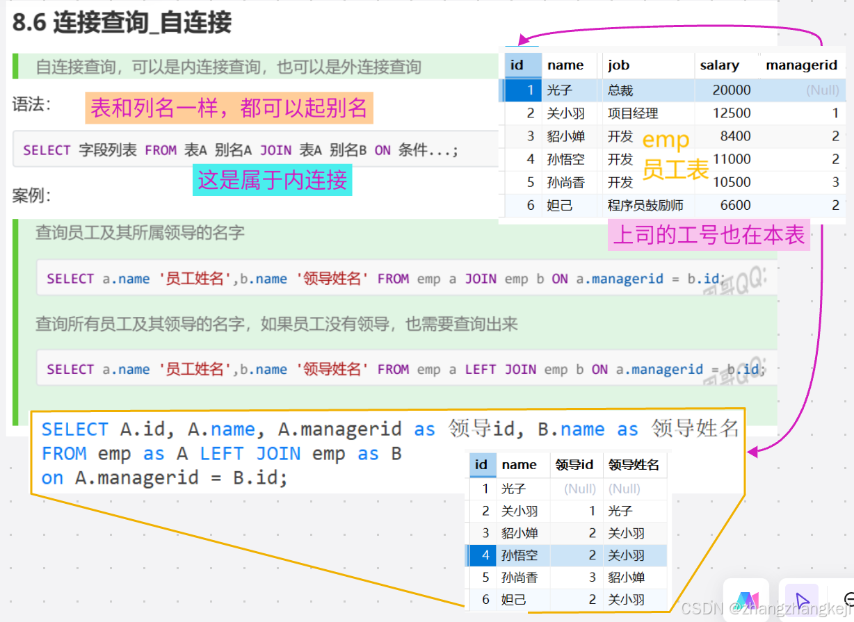The width and height of the screenshot is (854, 622).
Task: Click the cyan annotation 这是属于内连接
Action: [x=272, y=180]
